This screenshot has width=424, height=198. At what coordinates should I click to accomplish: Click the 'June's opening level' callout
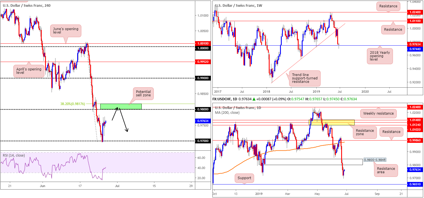[x=66, y=31]
